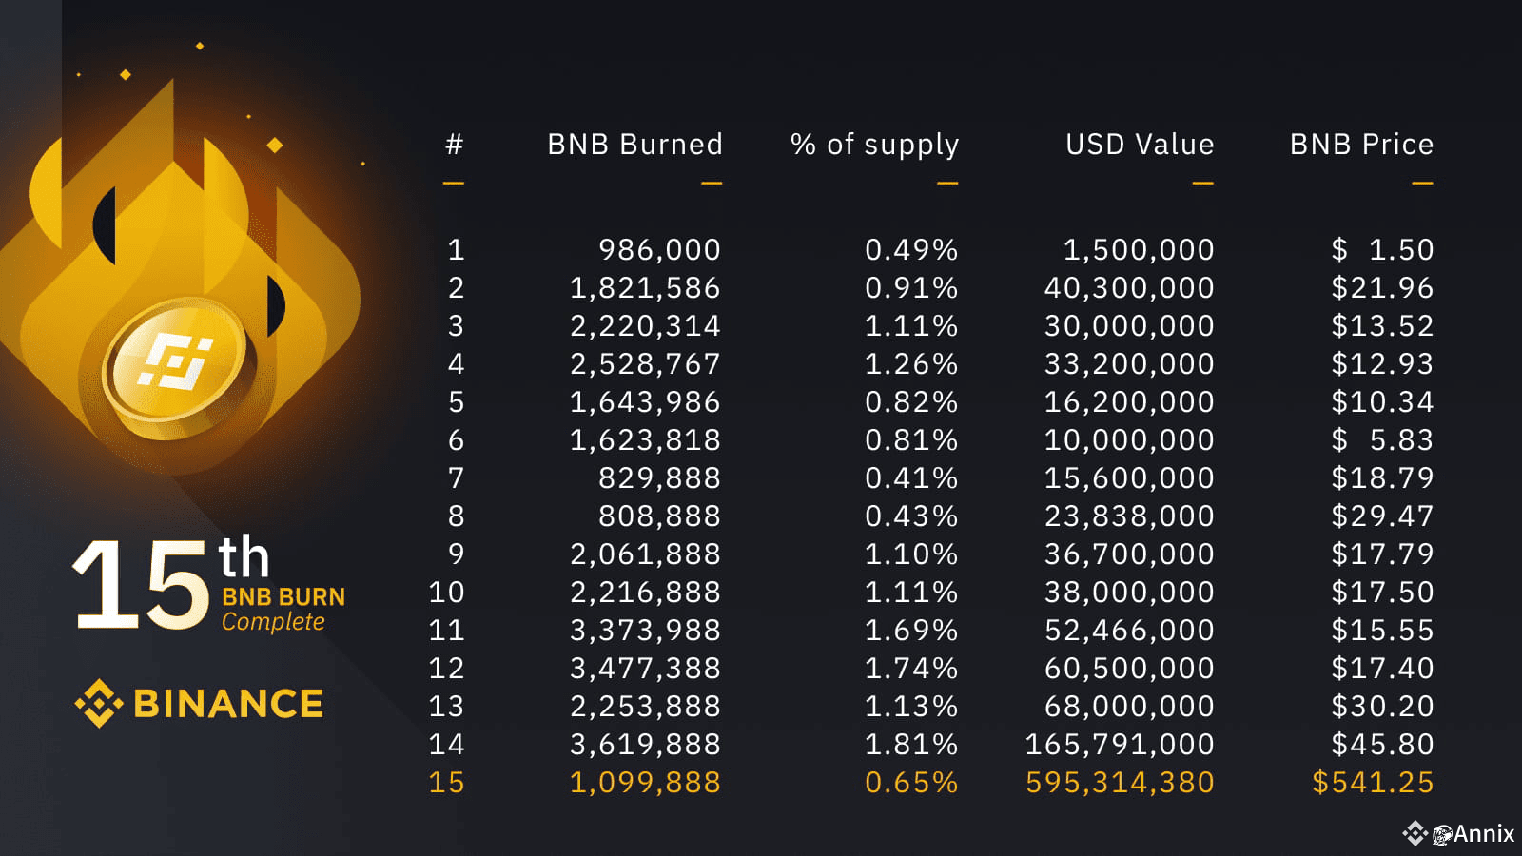Image resolution: width=1522 pixels, height=856 pixels.
Task: Click the small Binance watermark icon near Annix
Action: tap(1415, 834)
